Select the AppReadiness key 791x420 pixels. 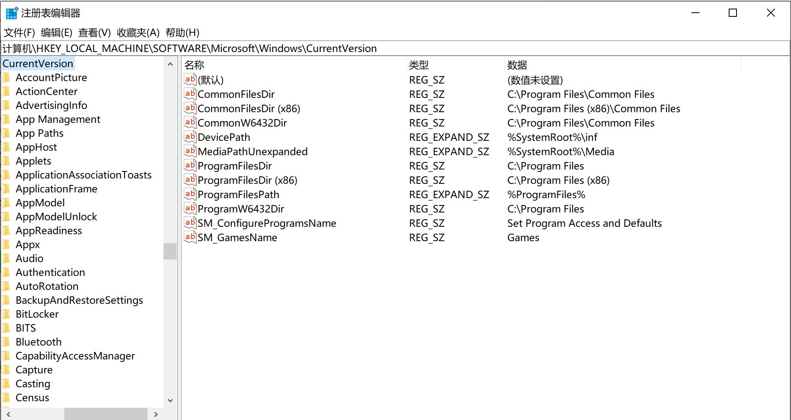tap(49, 231)
